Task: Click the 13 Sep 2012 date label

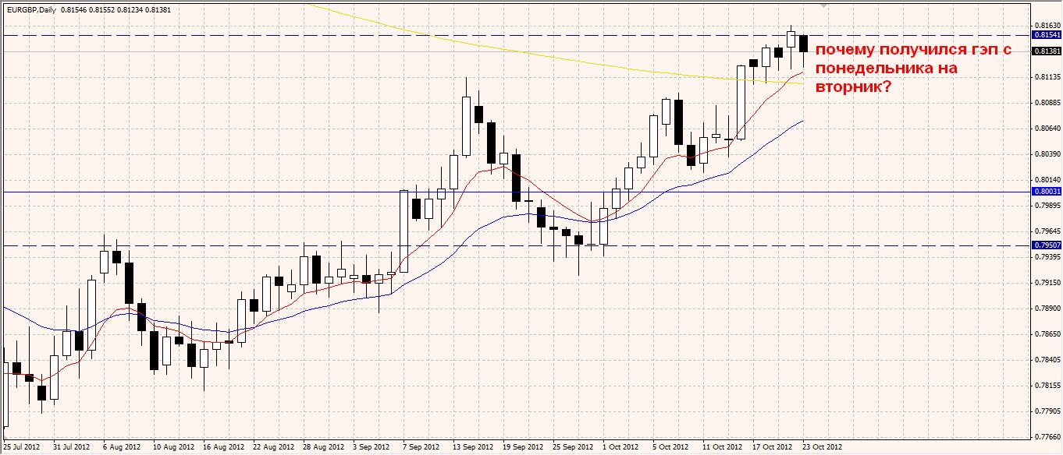Action: pyautogui.click(x=473, y=448)
